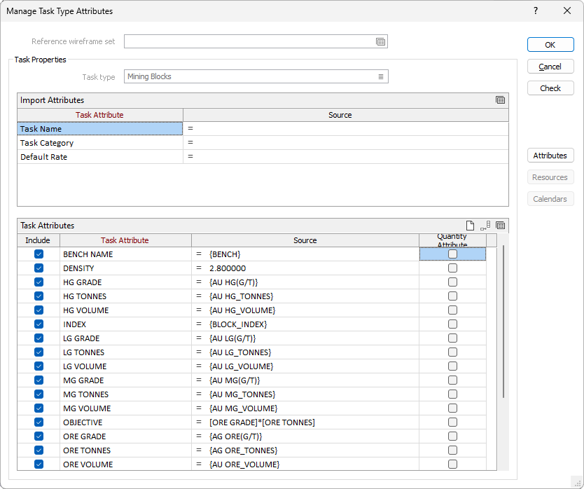
Task: Click the Import Attributes forms icon
Action: click(500, 100)
